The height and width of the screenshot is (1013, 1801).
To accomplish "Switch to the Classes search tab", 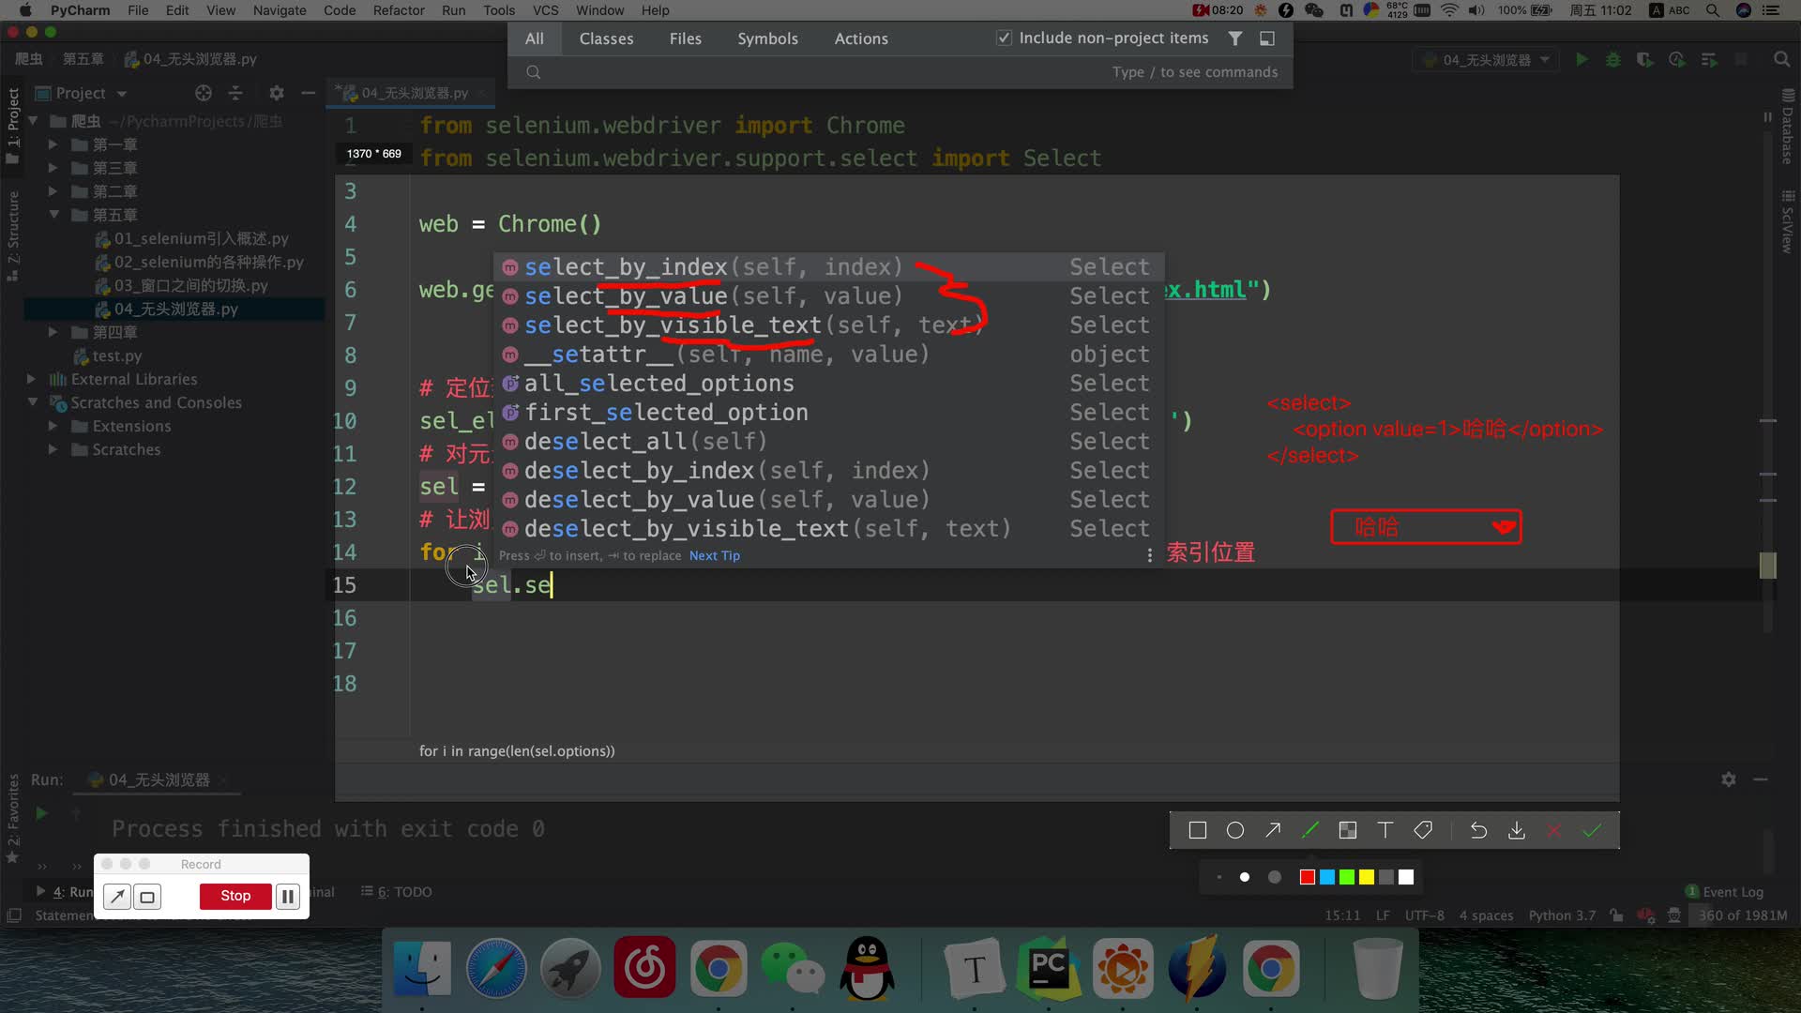I will [606, 38].
